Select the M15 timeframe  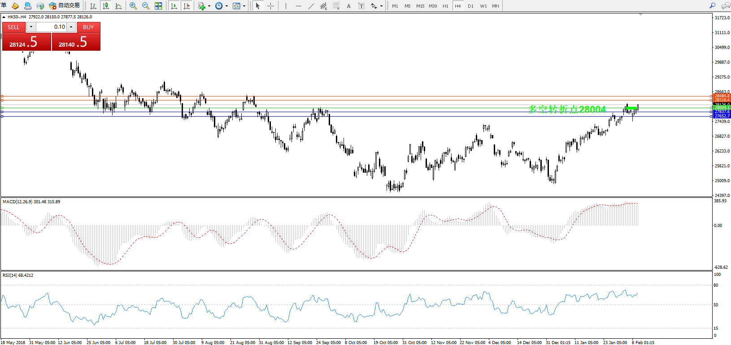(420, 6)
